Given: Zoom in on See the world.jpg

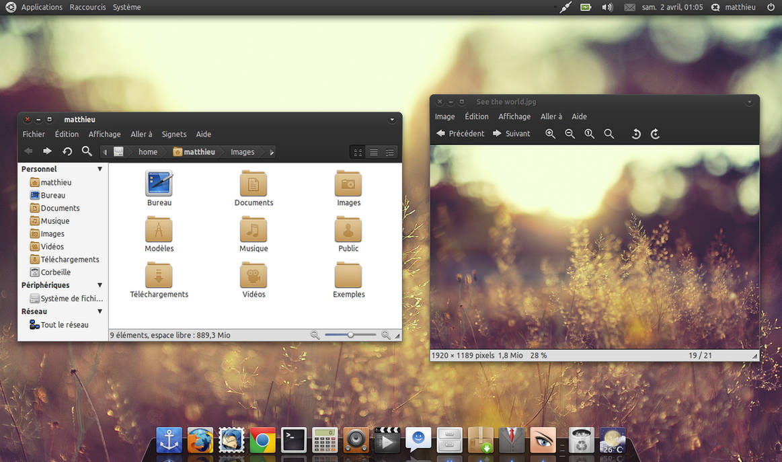Looking at the screenshot, I should pos(550,134).
